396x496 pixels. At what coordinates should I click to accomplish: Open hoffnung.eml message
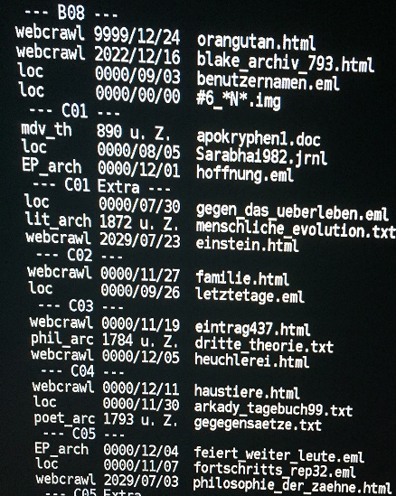tap(245, 173)
